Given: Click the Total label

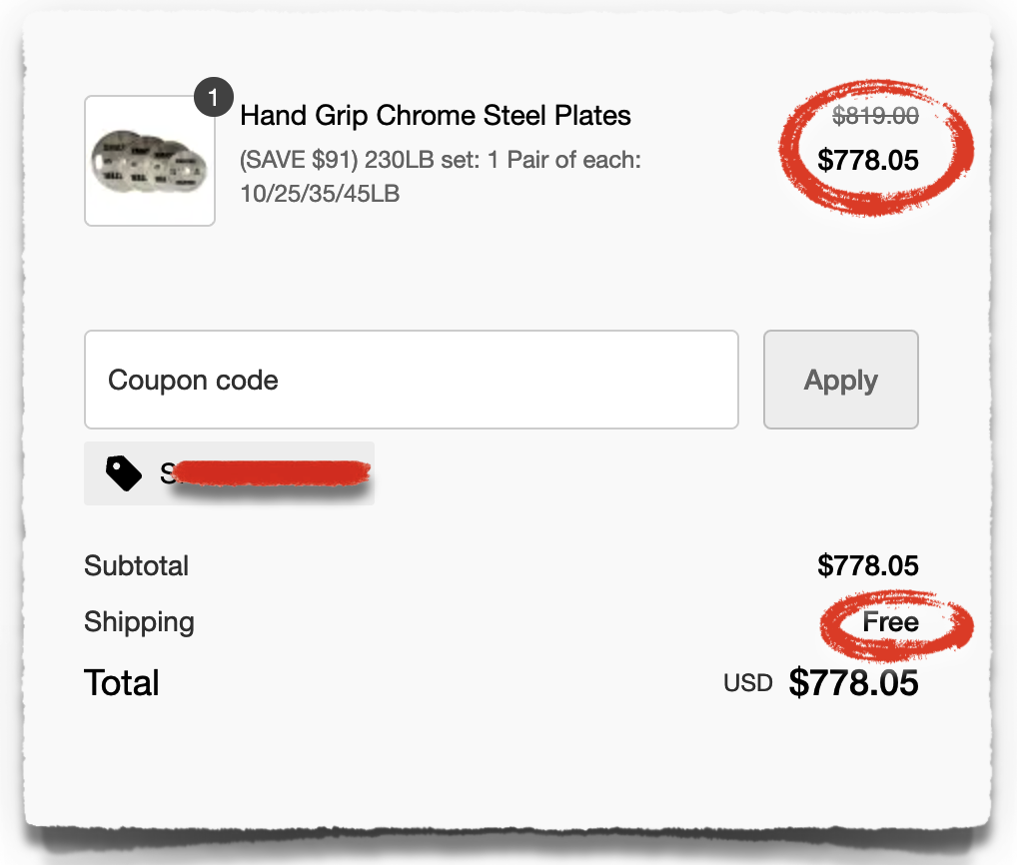Looking at the screenshot, I should pos(122,683).
